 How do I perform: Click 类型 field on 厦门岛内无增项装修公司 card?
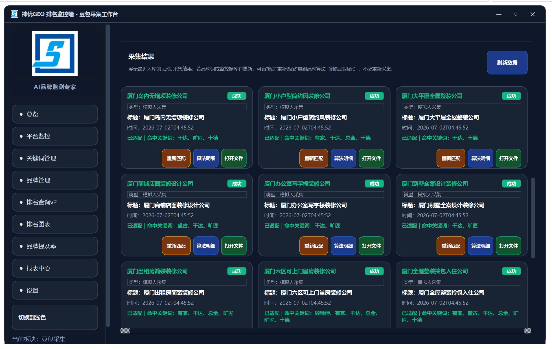pos(187,107)
